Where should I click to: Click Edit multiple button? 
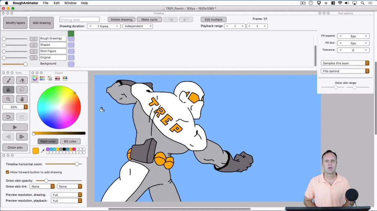[213, 19]
